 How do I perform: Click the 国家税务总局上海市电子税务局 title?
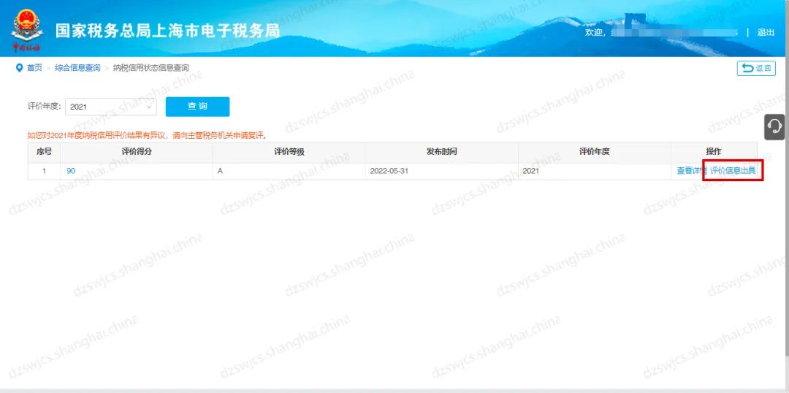167,31
